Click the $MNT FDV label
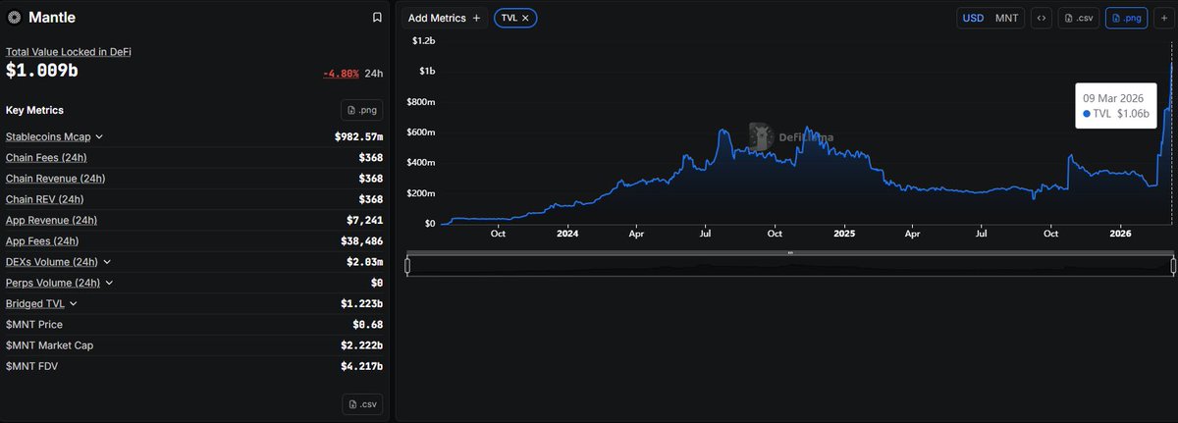Viewport: 1178px width, 423px height. (x=31, y=366)
